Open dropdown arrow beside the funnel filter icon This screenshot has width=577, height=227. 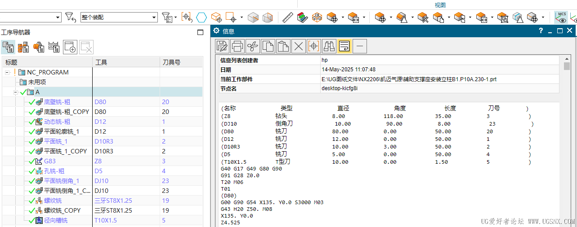[x=174, y=18]
